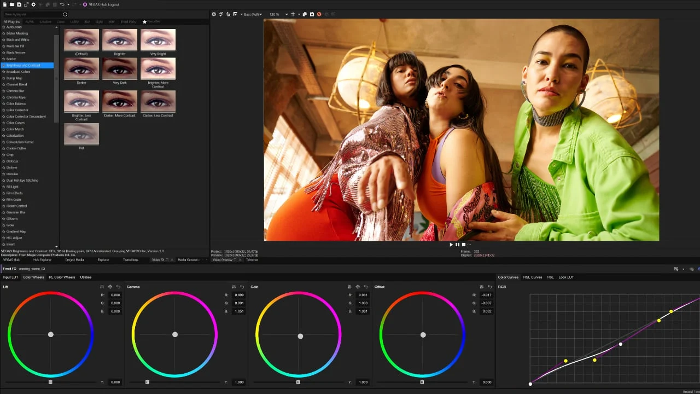Image resolution: width=700 pixels, height=394 pixels.
Task: Click the Save project icon
Action: click(19, 4)
